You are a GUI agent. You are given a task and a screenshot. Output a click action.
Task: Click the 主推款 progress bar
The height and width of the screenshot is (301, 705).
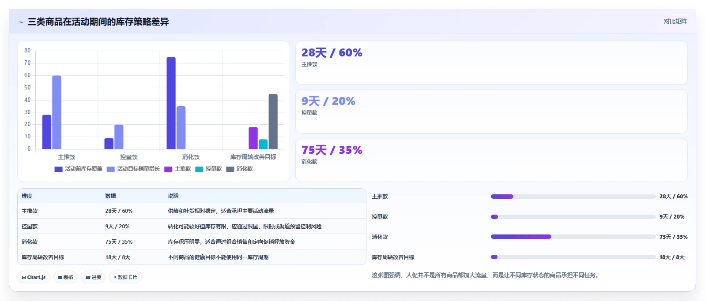pyautogui.click(x=573, y=197)
